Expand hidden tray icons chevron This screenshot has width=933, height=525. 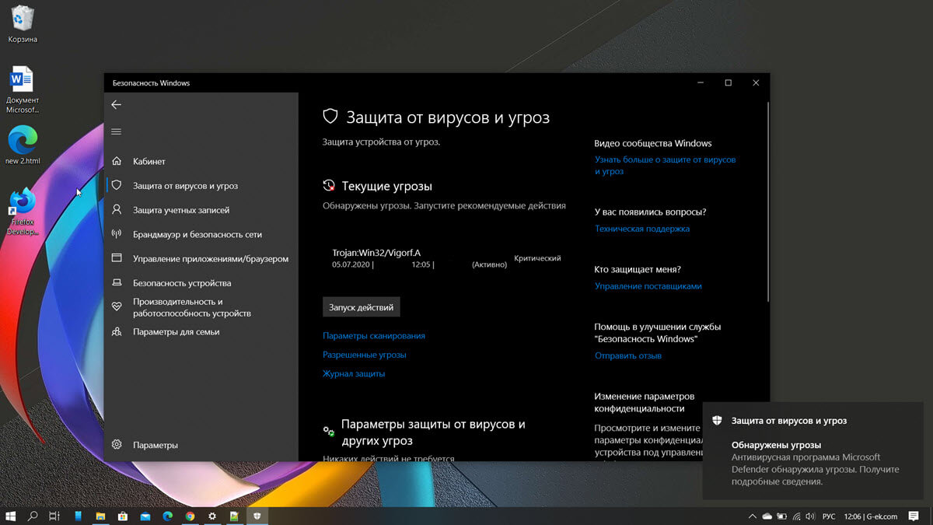[x=752, y=516]
